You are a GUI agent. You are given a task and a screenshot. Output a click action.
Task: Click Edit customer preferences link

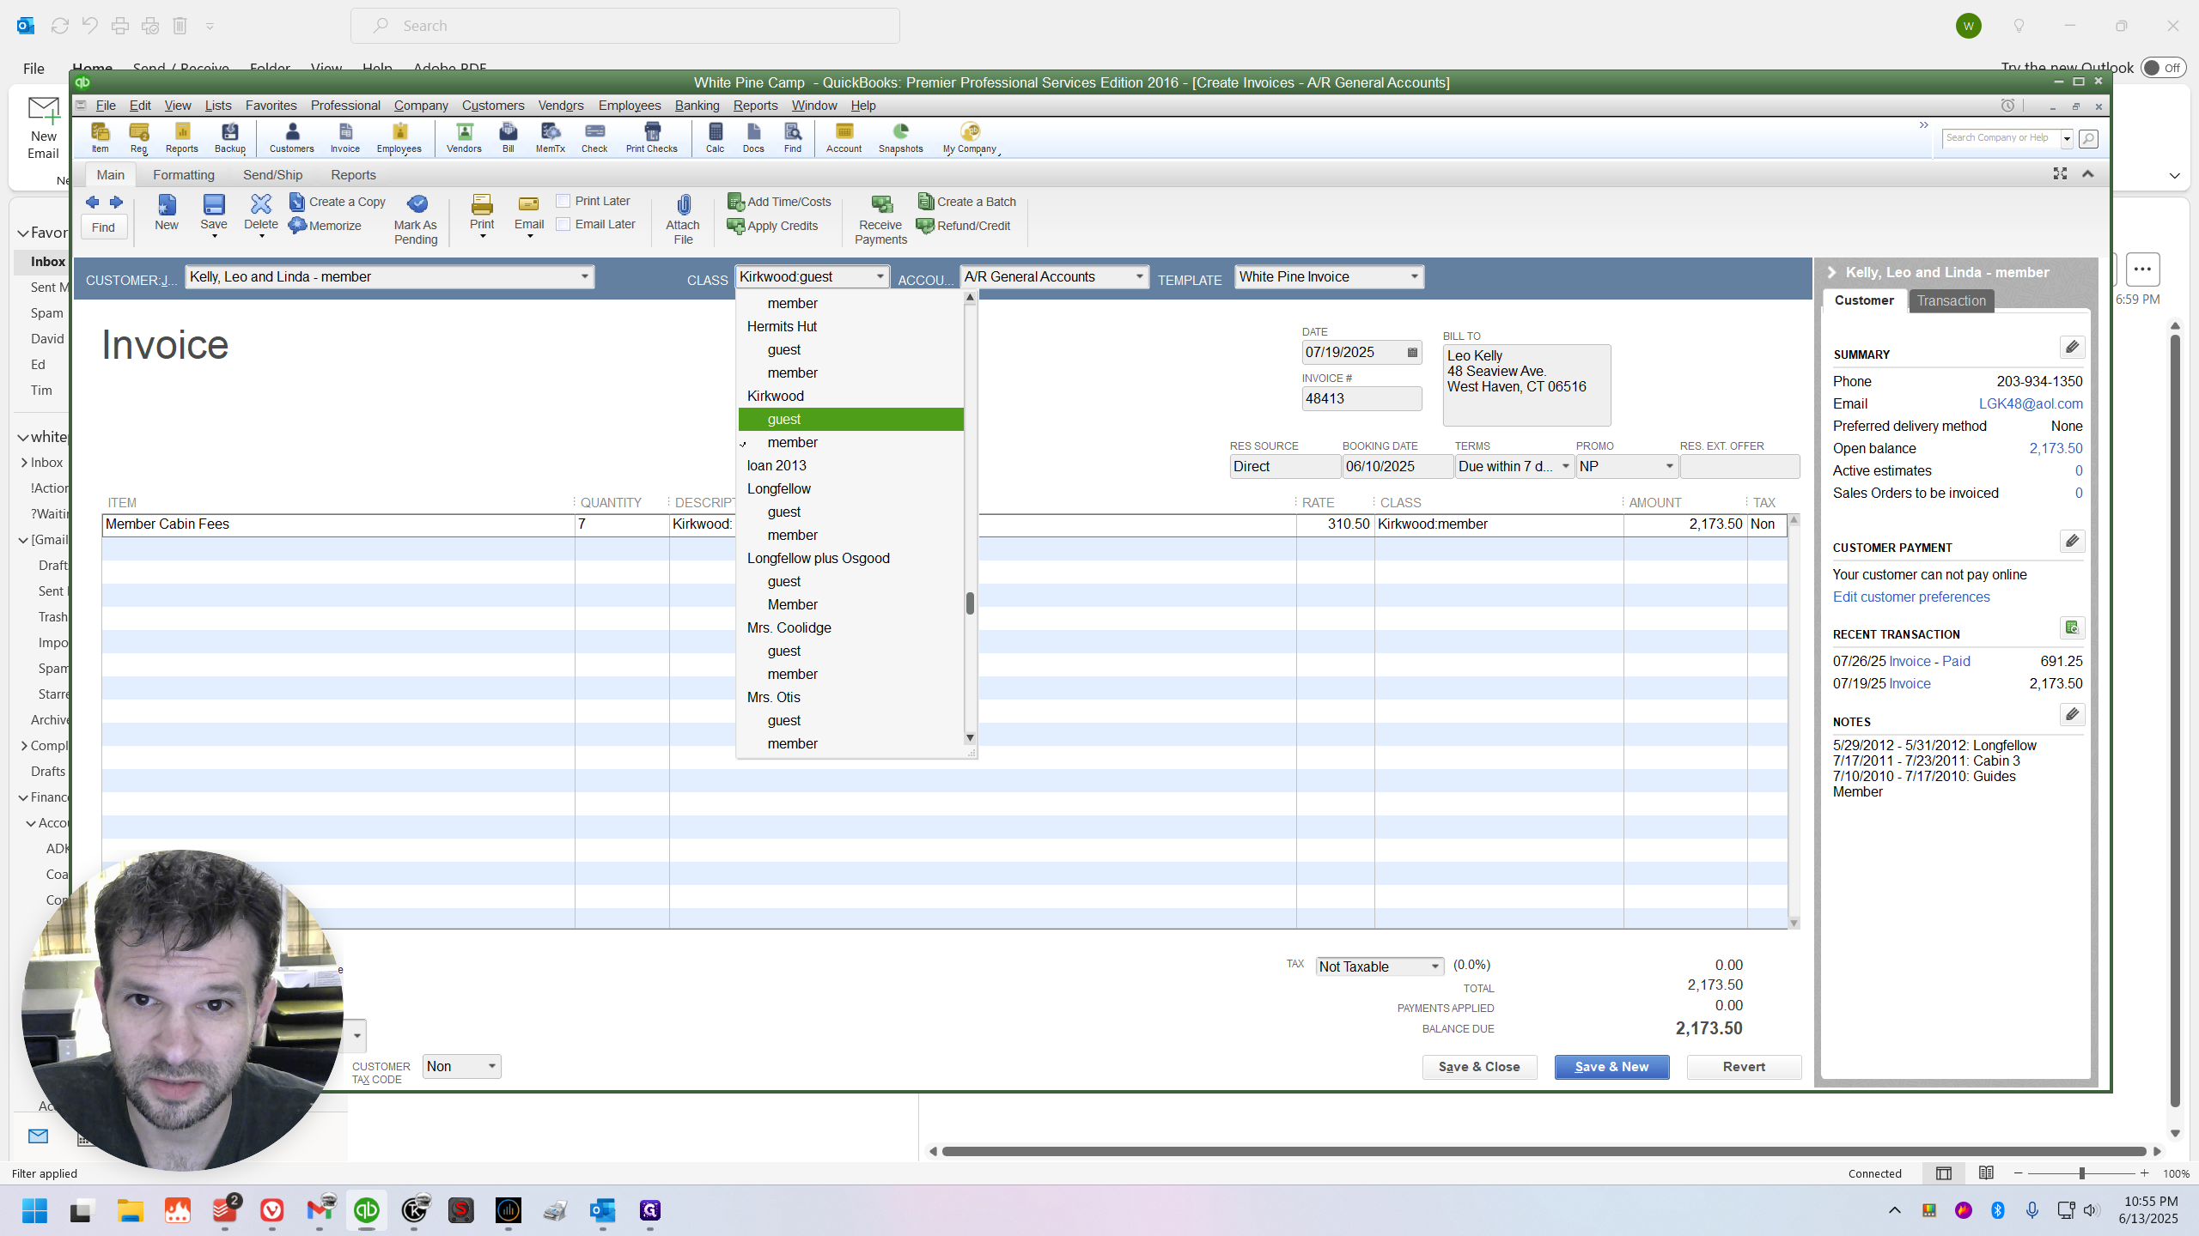1911,597
